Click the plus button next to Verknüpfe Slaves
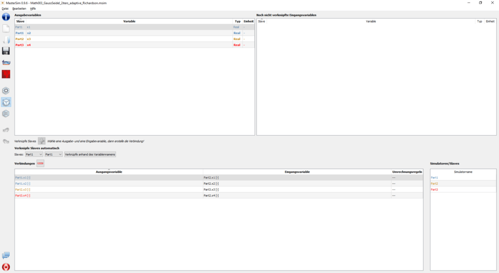The width and height of the screenshot is (499, 273). click(x=41, y=141)
